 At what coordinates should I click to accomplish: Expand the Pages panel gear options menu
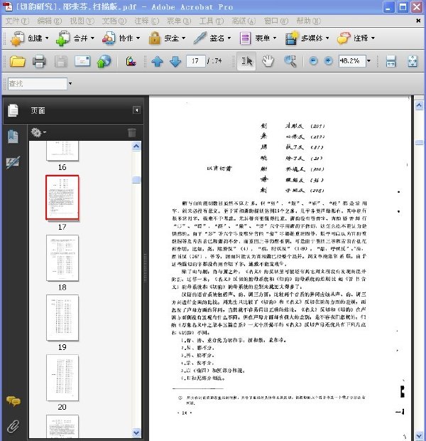[38, 132]
